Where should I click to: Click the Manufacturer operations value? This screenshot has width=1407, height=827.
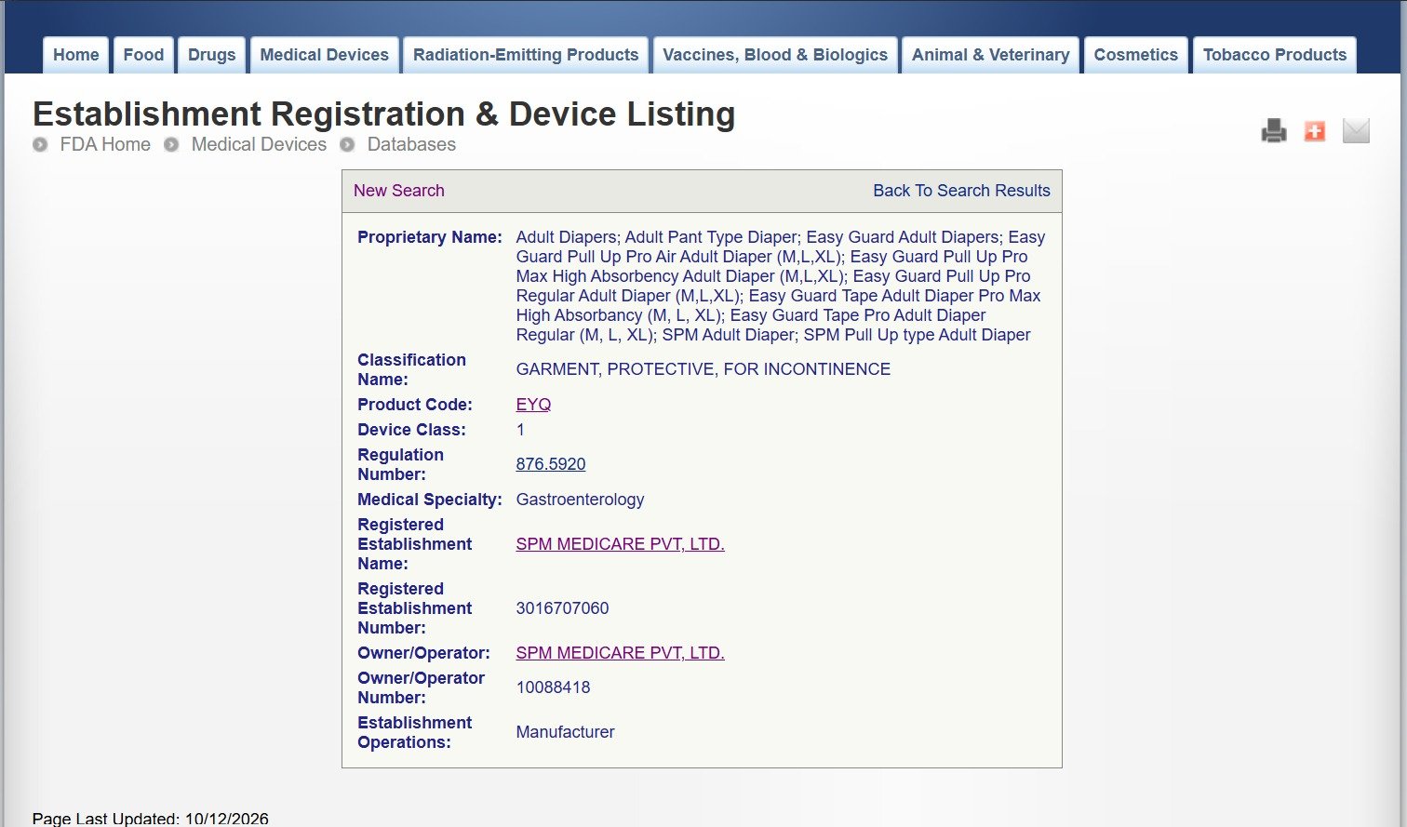point(565,732)
